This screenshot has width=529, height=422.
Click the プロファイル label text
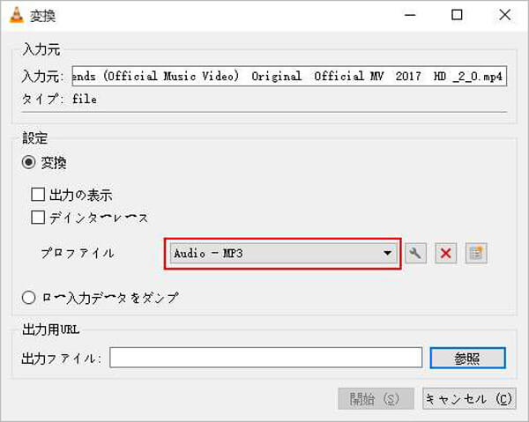[x=78, y=254]
